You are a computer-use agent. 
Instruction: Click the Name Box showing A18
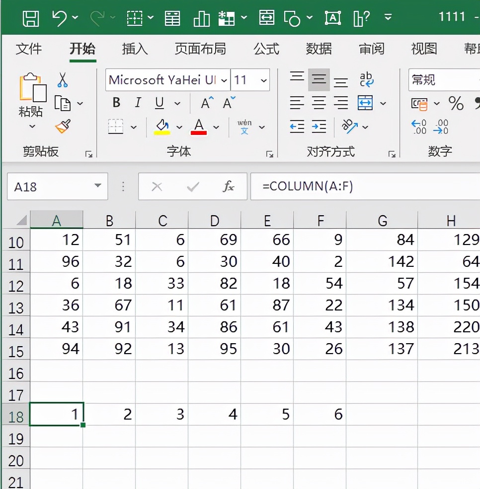coord(58,186)
